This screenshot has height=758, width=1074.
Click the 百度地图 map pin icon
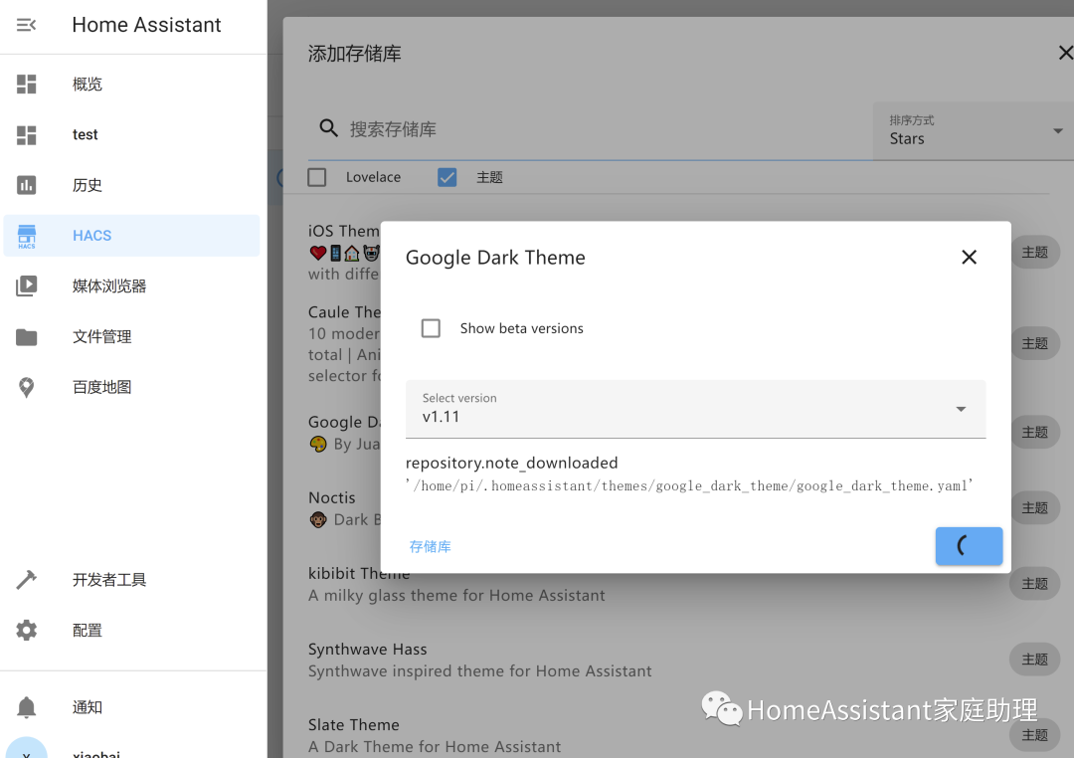tap(26, 387)
